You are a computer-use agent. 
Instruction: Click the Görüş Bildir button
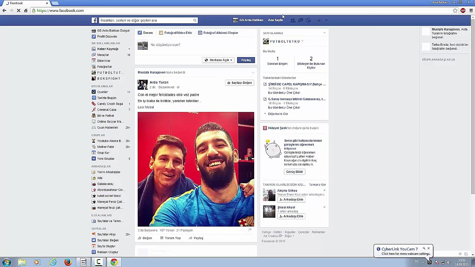pos(295,172)
